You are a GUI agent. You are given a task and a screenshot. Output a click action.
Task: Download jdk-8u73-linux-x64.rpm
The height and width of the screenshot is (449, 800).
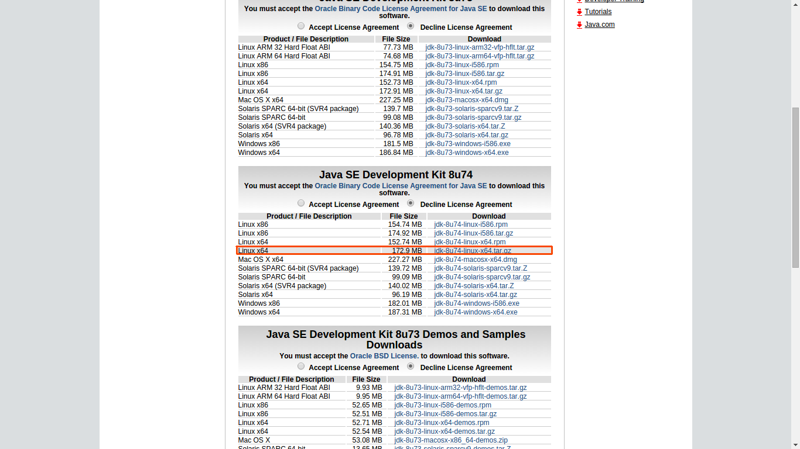461,82
